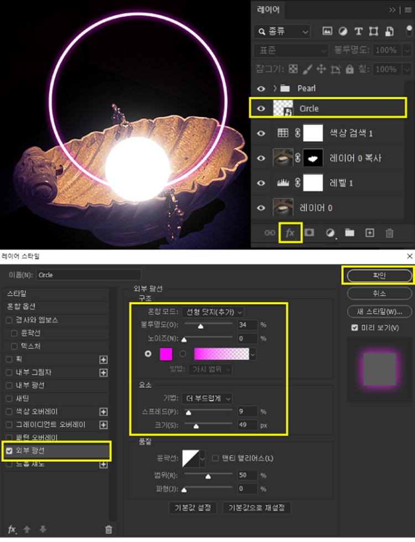415x542 pixels.
Task: Click the 기본값 설정 button
Action: click(x=193, y=508)
